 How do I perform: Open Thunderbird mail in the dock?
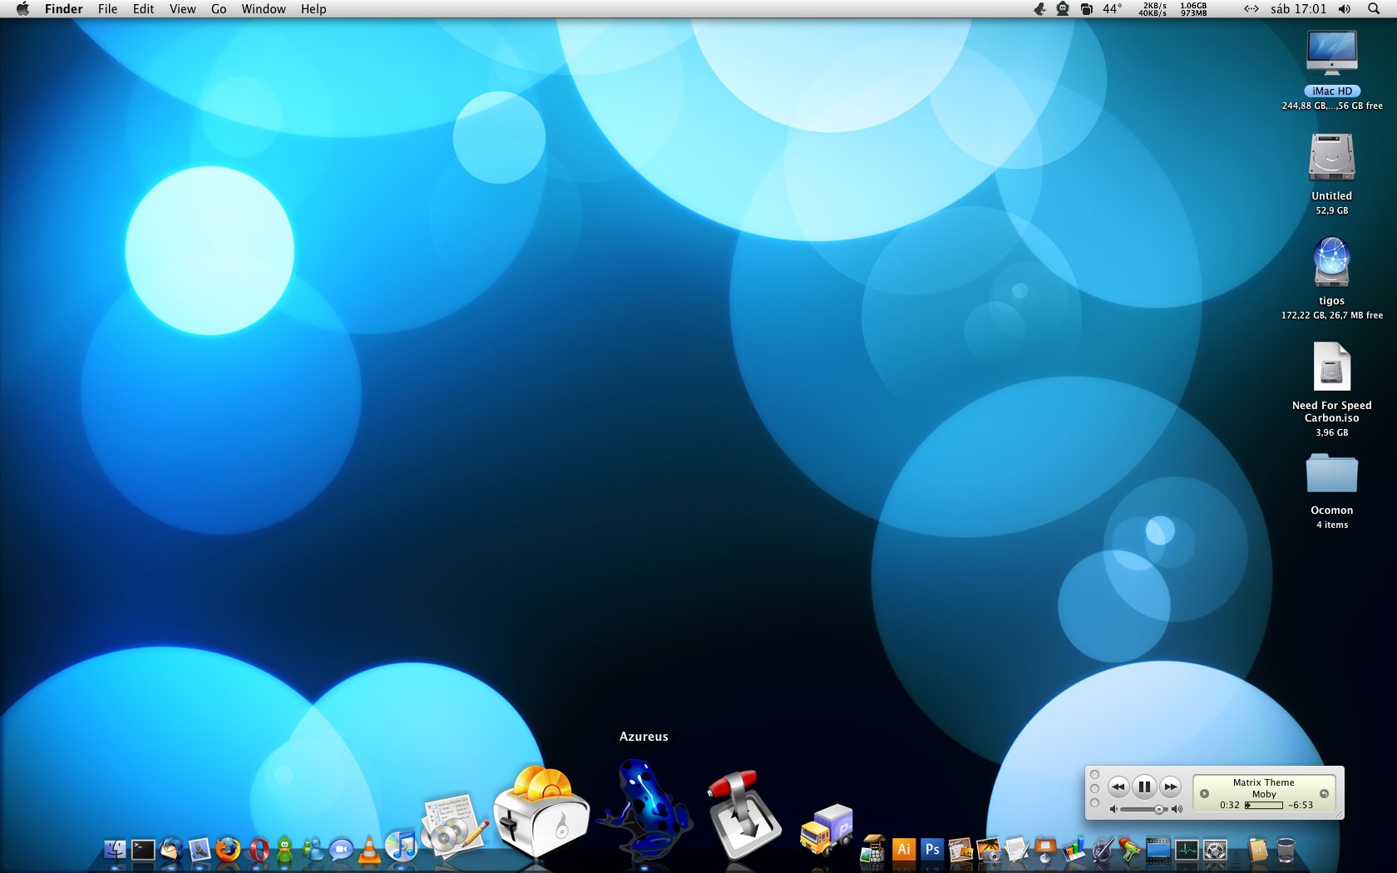coord(171,850)
